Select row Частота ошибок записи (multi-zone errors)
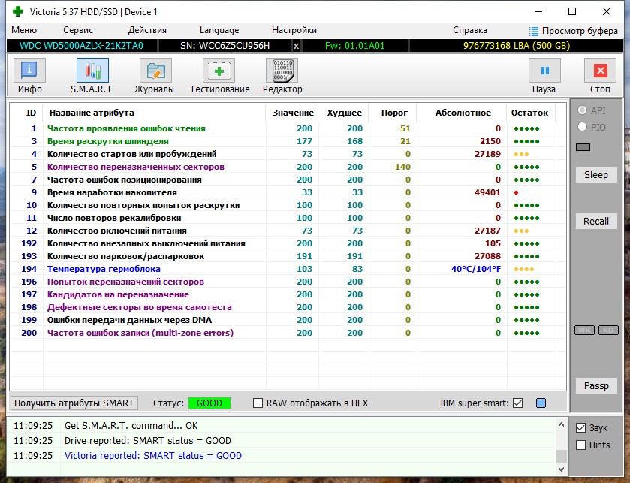The width and height of the screenshot is (630, 483). pyautogui.click(x=288, y=333)
